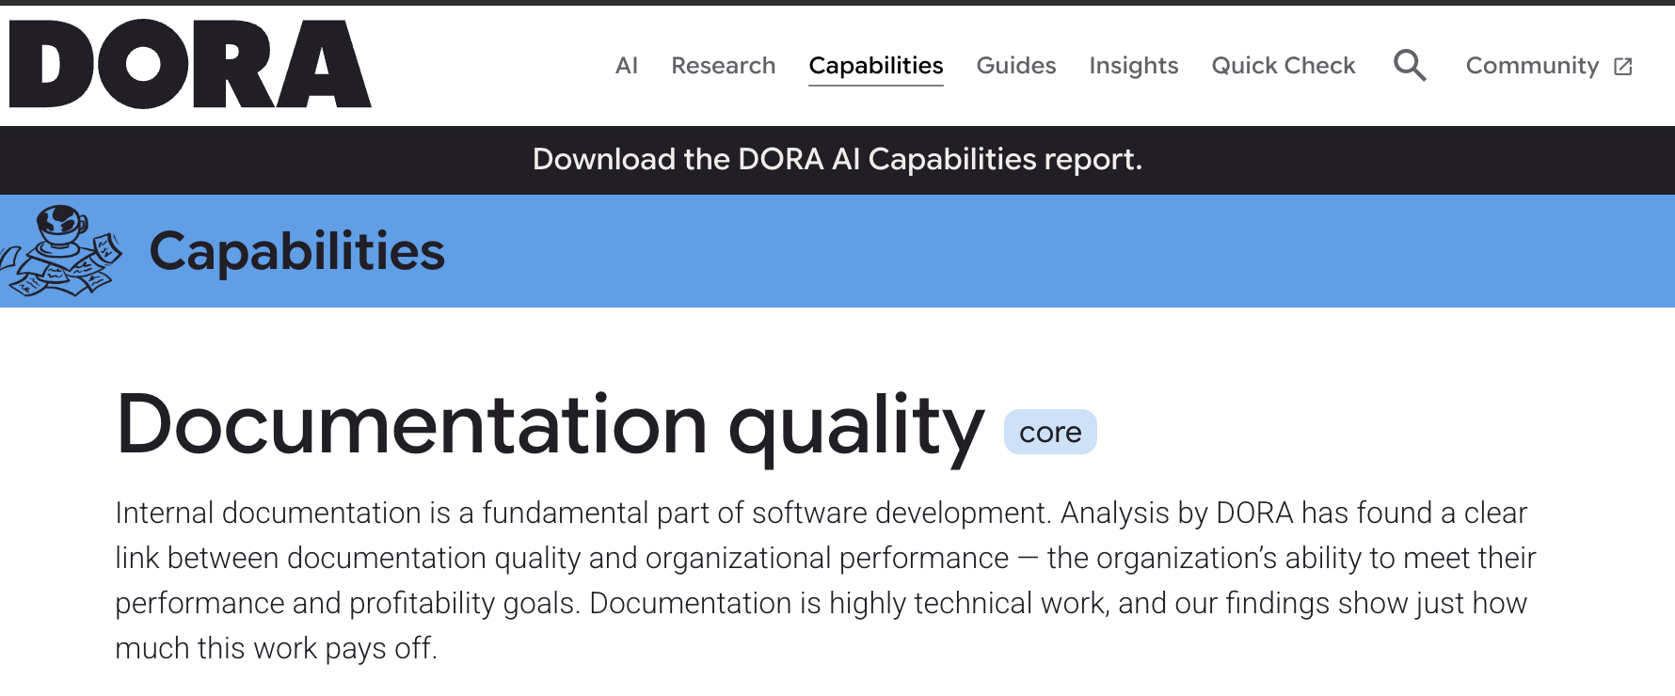Click the core badge next to the title
1675x696 pixels.
point(1050,432)
